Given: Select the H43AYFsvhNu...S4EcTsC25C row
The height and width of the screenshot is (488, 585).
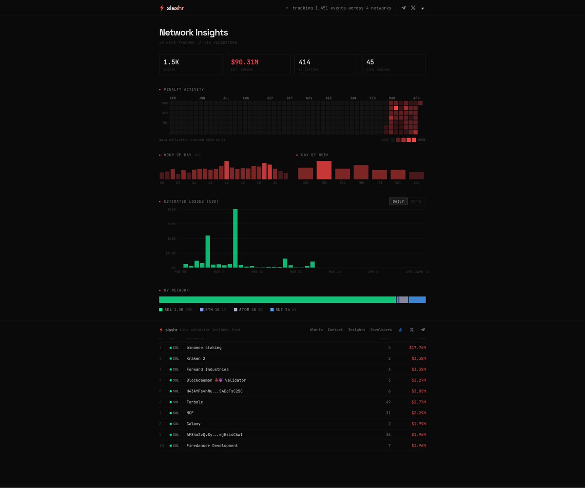Looking at the screenshot, I should (292, 391).
